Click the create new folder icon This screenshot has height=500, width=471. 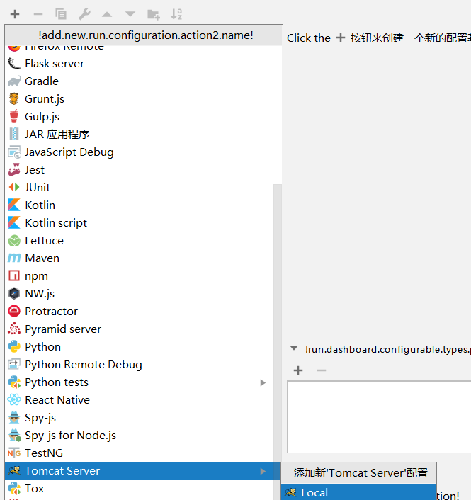(x=154, y=14)
